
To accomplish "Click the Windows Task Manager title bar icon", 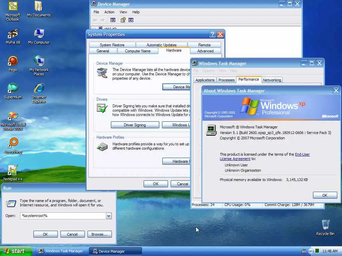I will pos(195,63).
